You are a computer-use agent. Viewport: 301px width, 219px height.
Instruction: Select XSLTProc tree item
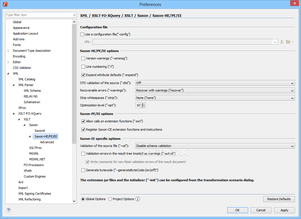point(35,148)
